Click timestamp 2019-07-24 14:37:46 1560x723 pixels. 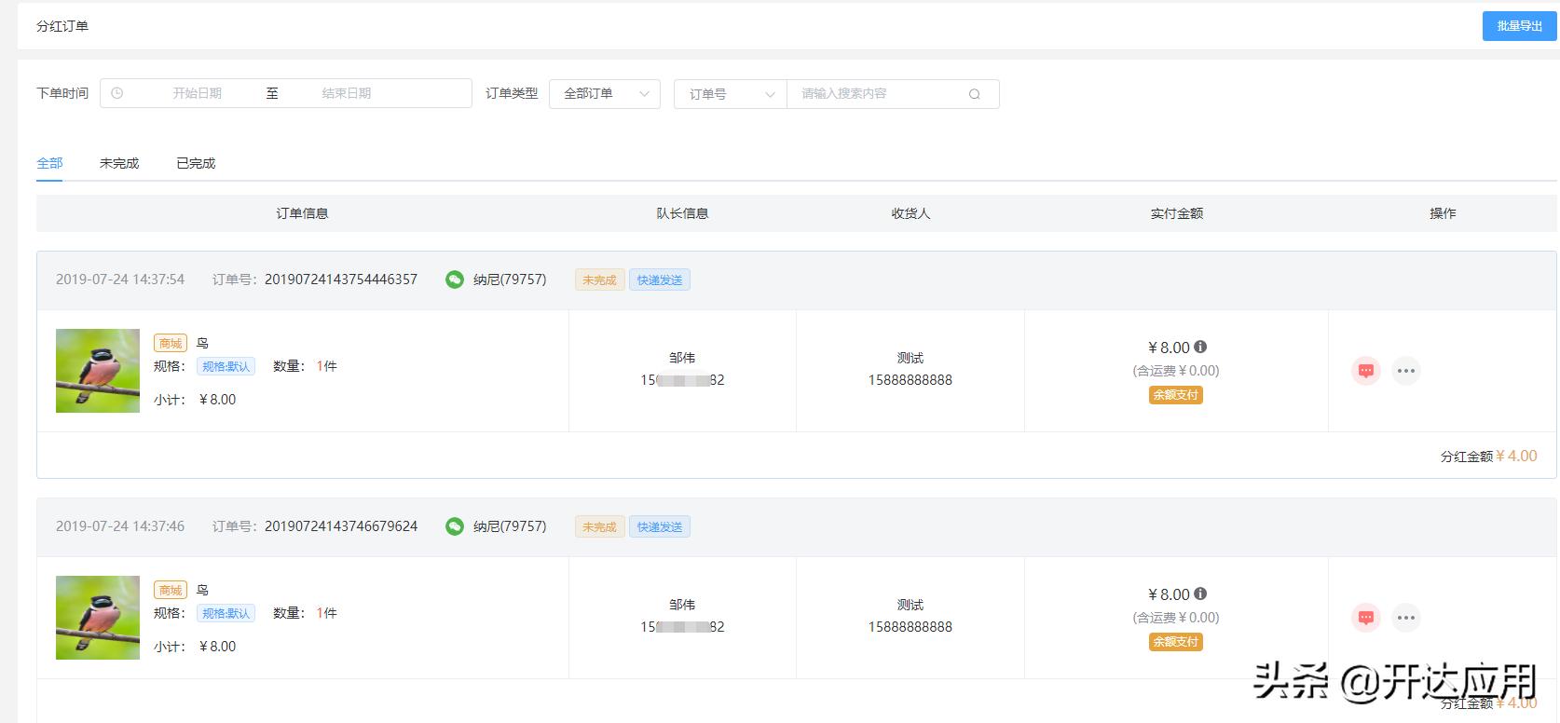click(120, 526)
